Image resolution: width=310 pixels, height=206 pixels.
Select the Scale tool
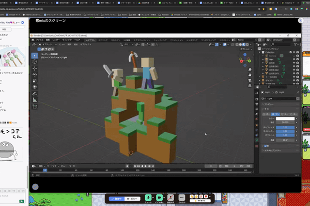click(35, 81)
